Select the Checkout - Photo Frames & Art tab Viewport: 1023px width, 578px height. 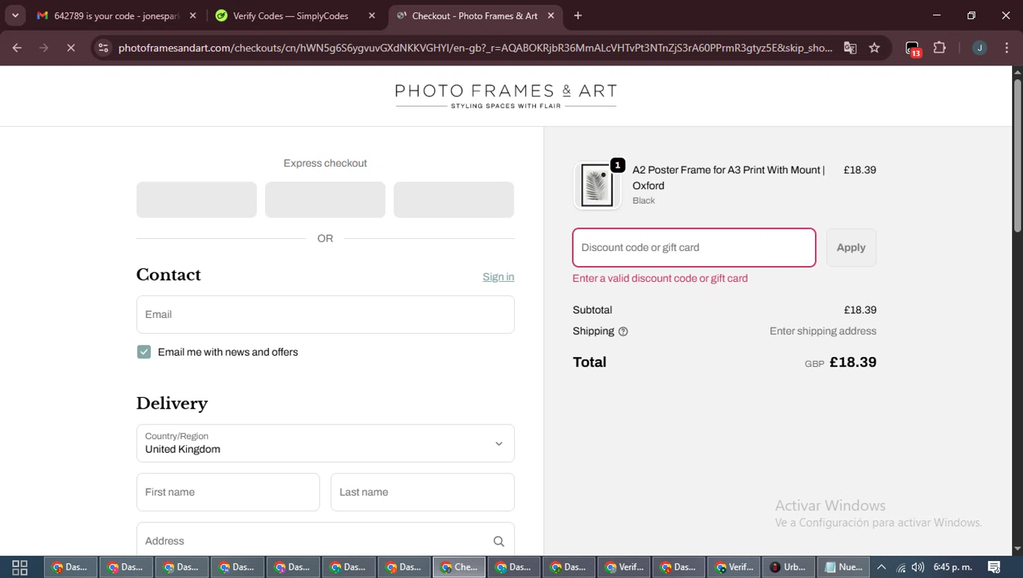tap(475, 16)
